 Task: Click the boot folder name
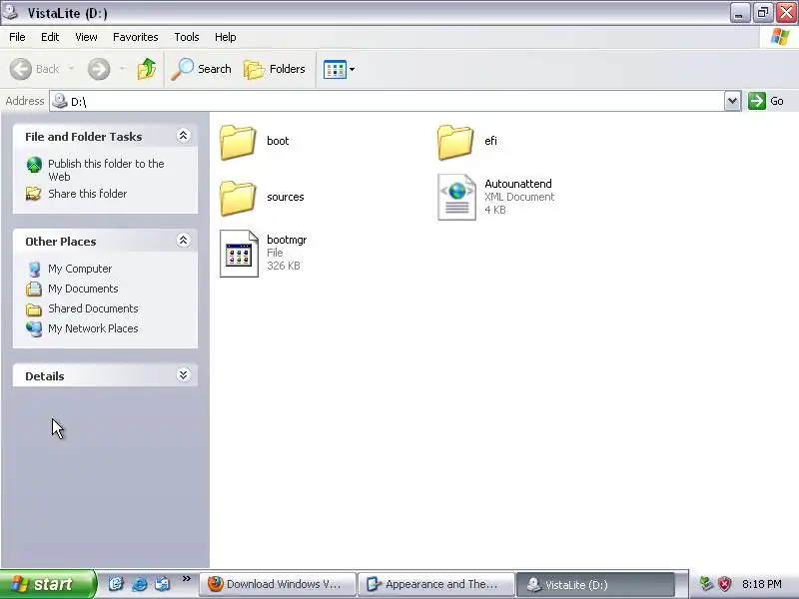(278, 141)
